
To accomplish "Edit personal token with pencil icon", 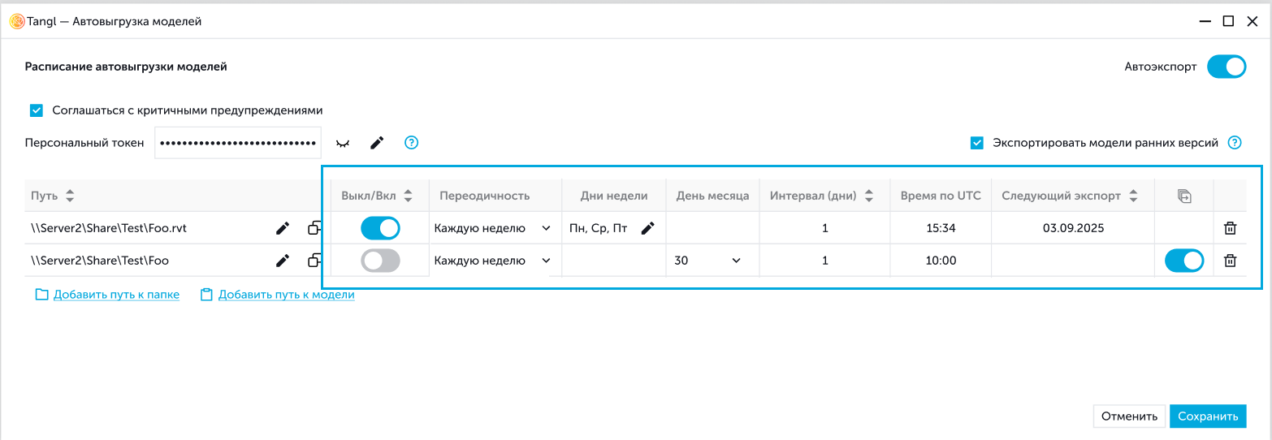I will point(377,143).
